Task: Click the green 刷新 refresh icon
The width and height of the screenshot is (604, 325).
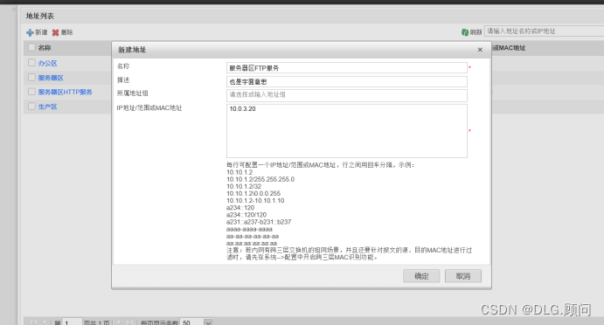Action: click(x=465, y=32)
